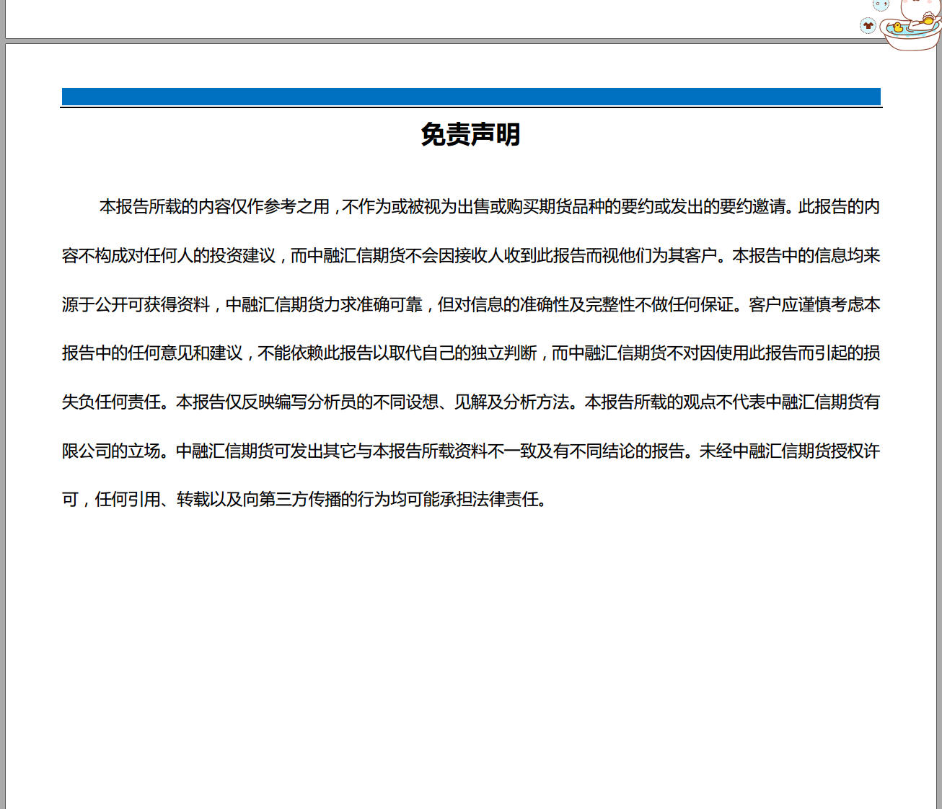Image resolution: width=942 pixels, height=809 pixels.
Task: Click the t-shirt skin bubble icon
Action: (x=868, y=26)
